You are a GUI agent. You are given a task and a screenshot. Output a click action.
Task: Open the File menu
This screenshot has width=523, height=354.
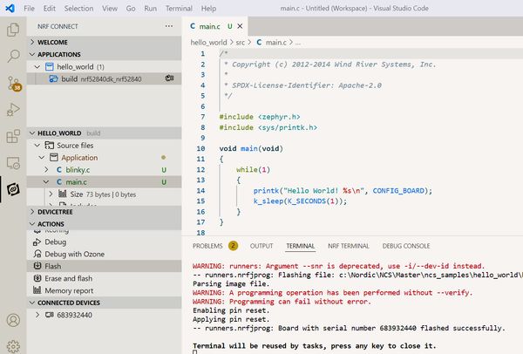tap(29, 9)
